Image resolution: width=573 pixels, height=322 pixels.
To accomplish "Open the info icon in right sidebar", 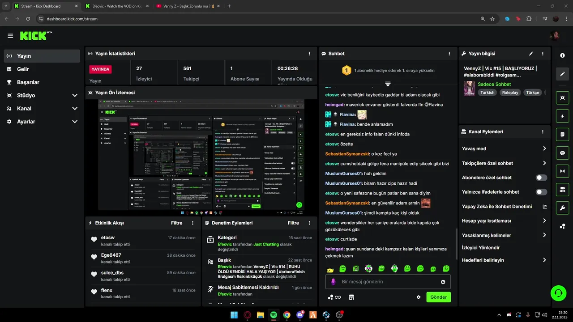I will [563, 55].
